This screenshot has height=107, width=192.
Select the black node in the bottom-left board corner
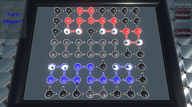coord(49,94)
